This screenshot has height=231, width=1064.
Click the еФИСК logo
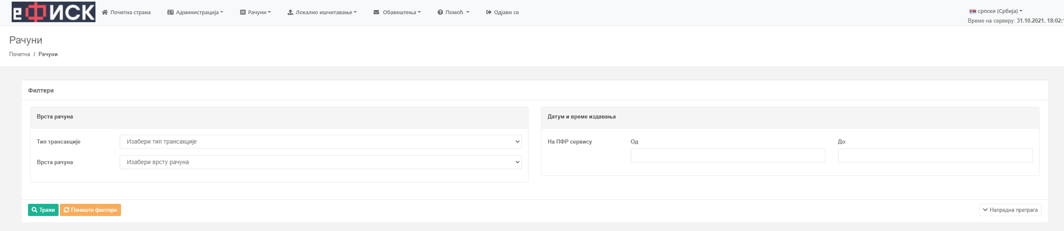click(x=53, y=12)
